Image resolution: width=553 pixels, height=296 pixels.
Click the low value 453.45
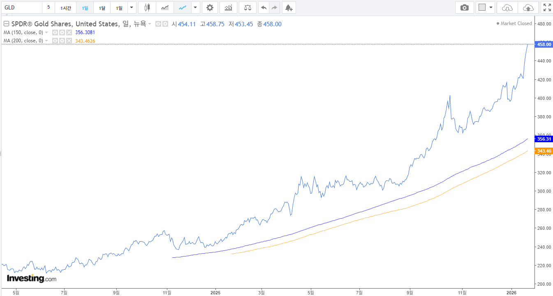coord(244,24)
